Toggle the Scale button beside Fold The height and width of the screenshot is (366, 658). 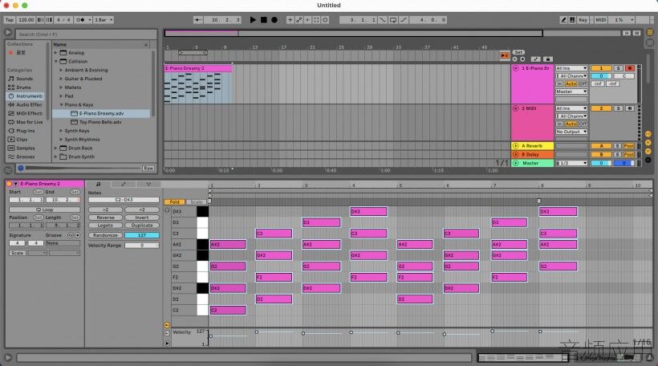(x=197, y=202)
